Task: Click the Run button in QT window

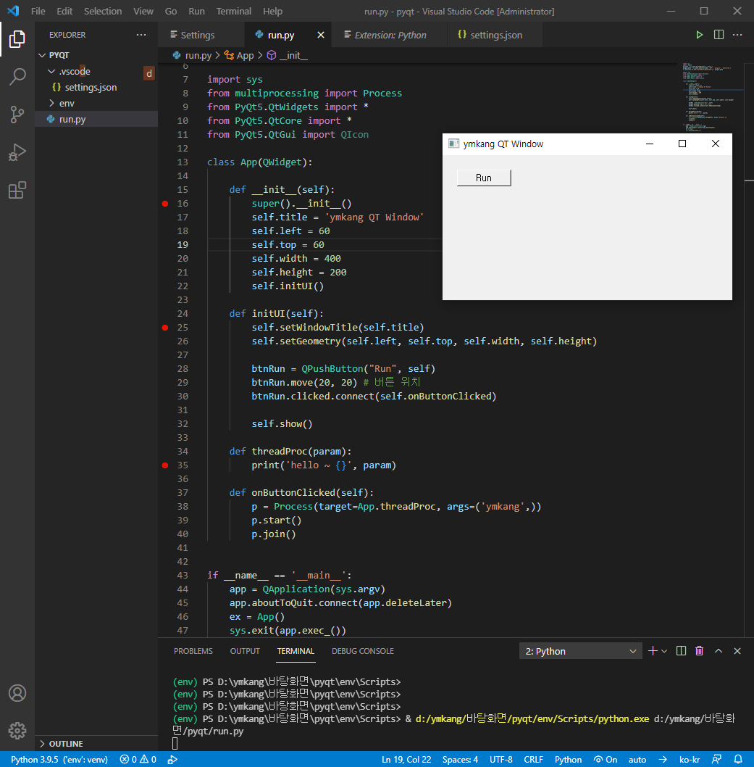Action: point(484,178)
